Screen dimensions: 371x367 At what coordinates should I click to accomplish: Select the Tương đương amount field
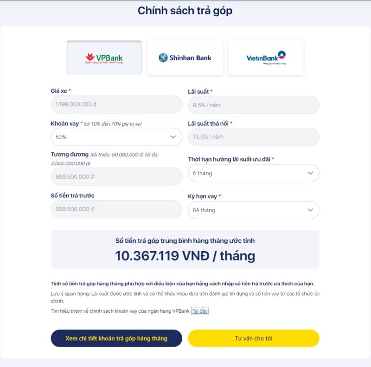pyautogui.click(x=116, y=176)
